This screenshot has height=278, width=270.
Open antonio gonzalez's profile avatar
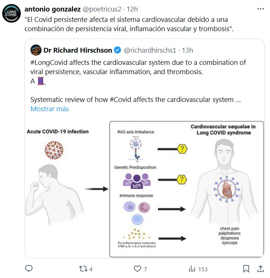pos(11,14)
